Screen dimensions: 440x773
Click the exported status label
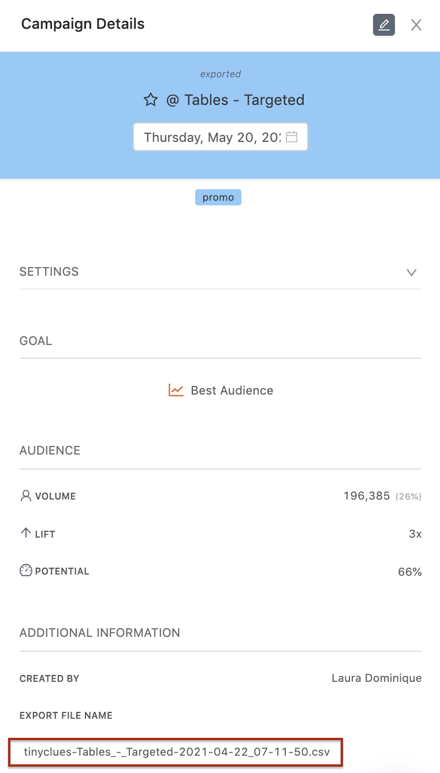pos(220,74)
